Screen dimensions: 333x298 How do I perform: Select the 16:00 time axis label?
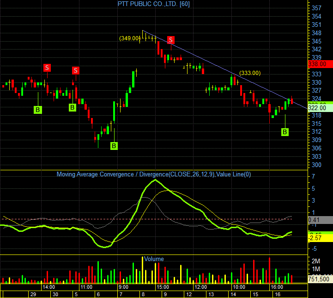tap(277, 287)
